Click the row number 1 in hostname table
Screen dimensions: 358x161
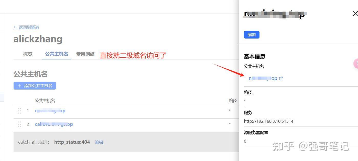(28, 111)
